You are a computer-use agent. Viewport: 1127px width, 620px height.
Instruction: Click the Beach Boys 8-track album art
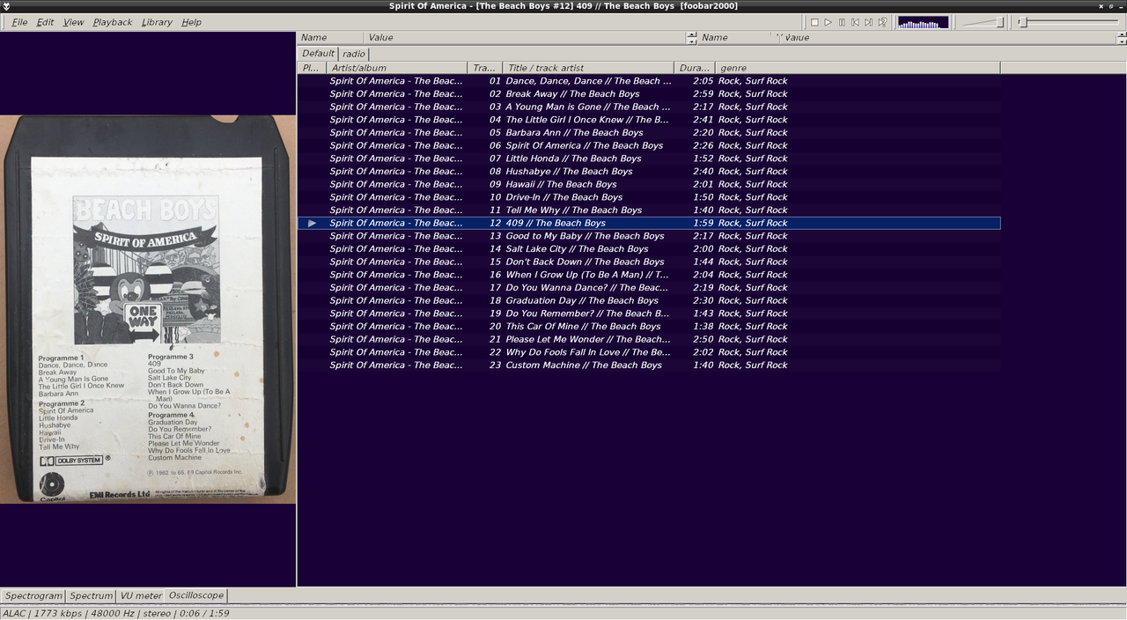[x=148, y=309]
